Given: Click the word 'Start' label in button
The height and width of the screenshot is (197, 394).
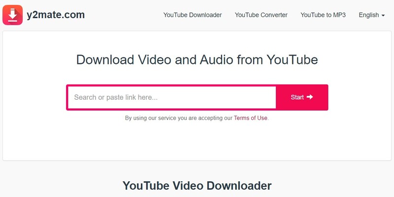Looking at the screenshot, I should click(297, 97).
